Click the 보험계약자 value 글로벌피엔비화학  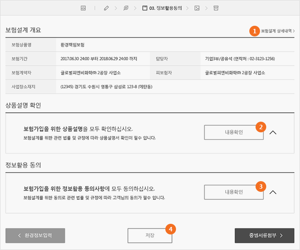pos(91,73)
